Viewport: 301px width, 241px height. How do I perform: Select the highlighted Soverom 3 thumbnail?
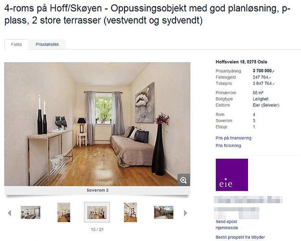(x=97, y=212)
